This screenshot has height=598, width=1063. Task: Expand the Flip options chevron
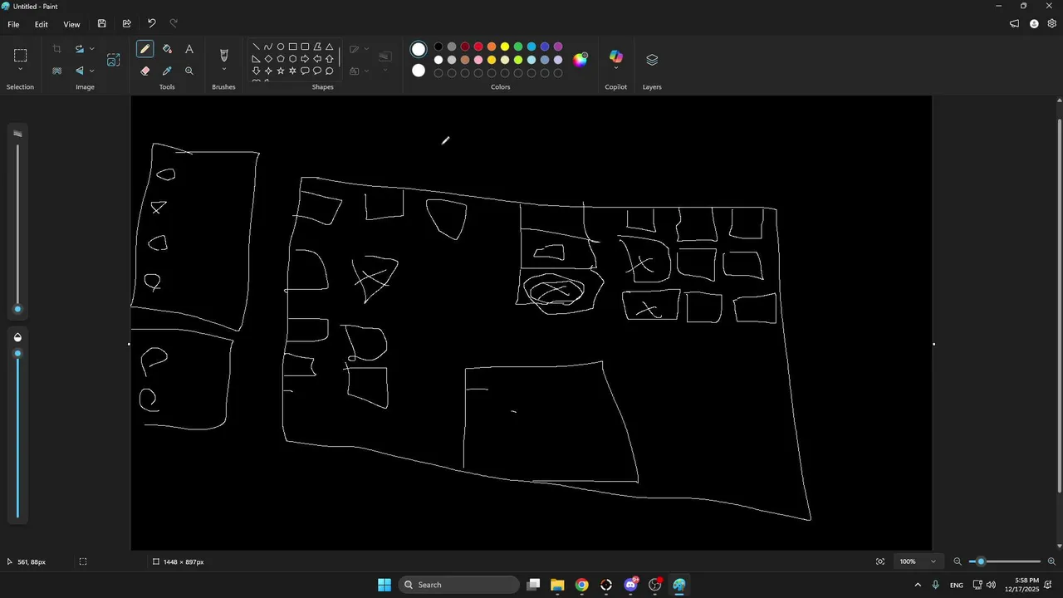(x=91, y=71)
